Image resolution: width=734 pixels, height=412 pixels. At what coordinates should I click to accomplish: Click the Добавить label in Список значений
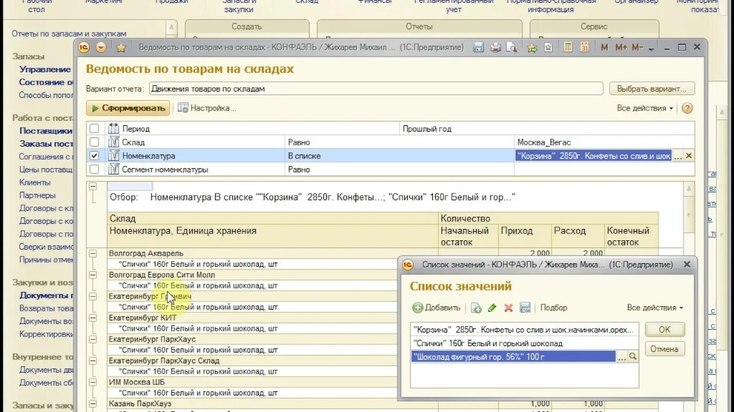pyautogui.click(x=442, y=308)
